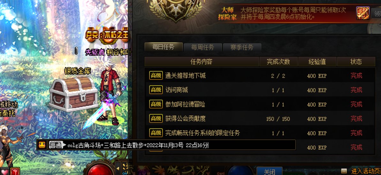Open the silver vault chest (银质金库)
Image resolution: width=381 pixels, height=175 pixels.
pos(73,93)
